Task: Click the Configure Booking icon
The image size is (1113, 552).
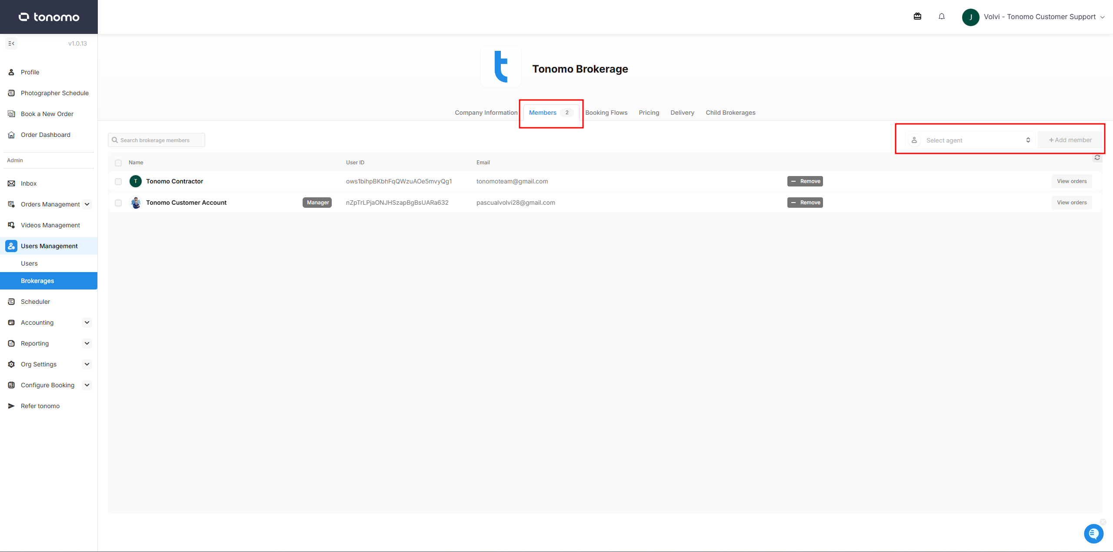Action: pyautogui.click(x=11, y=385)
